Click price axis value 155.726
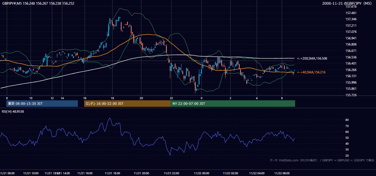Image resolution: width=376 pixels, height=176 pixels. (x=351, y=95)
